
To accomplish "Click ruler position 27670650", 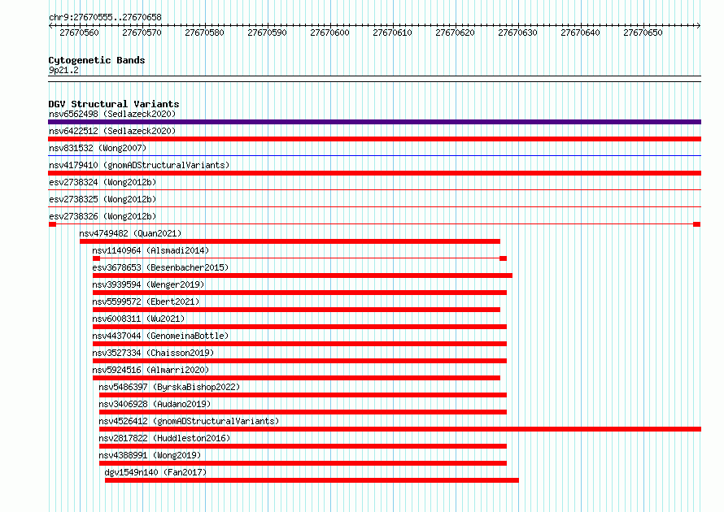I will click(x=643, y=33).
